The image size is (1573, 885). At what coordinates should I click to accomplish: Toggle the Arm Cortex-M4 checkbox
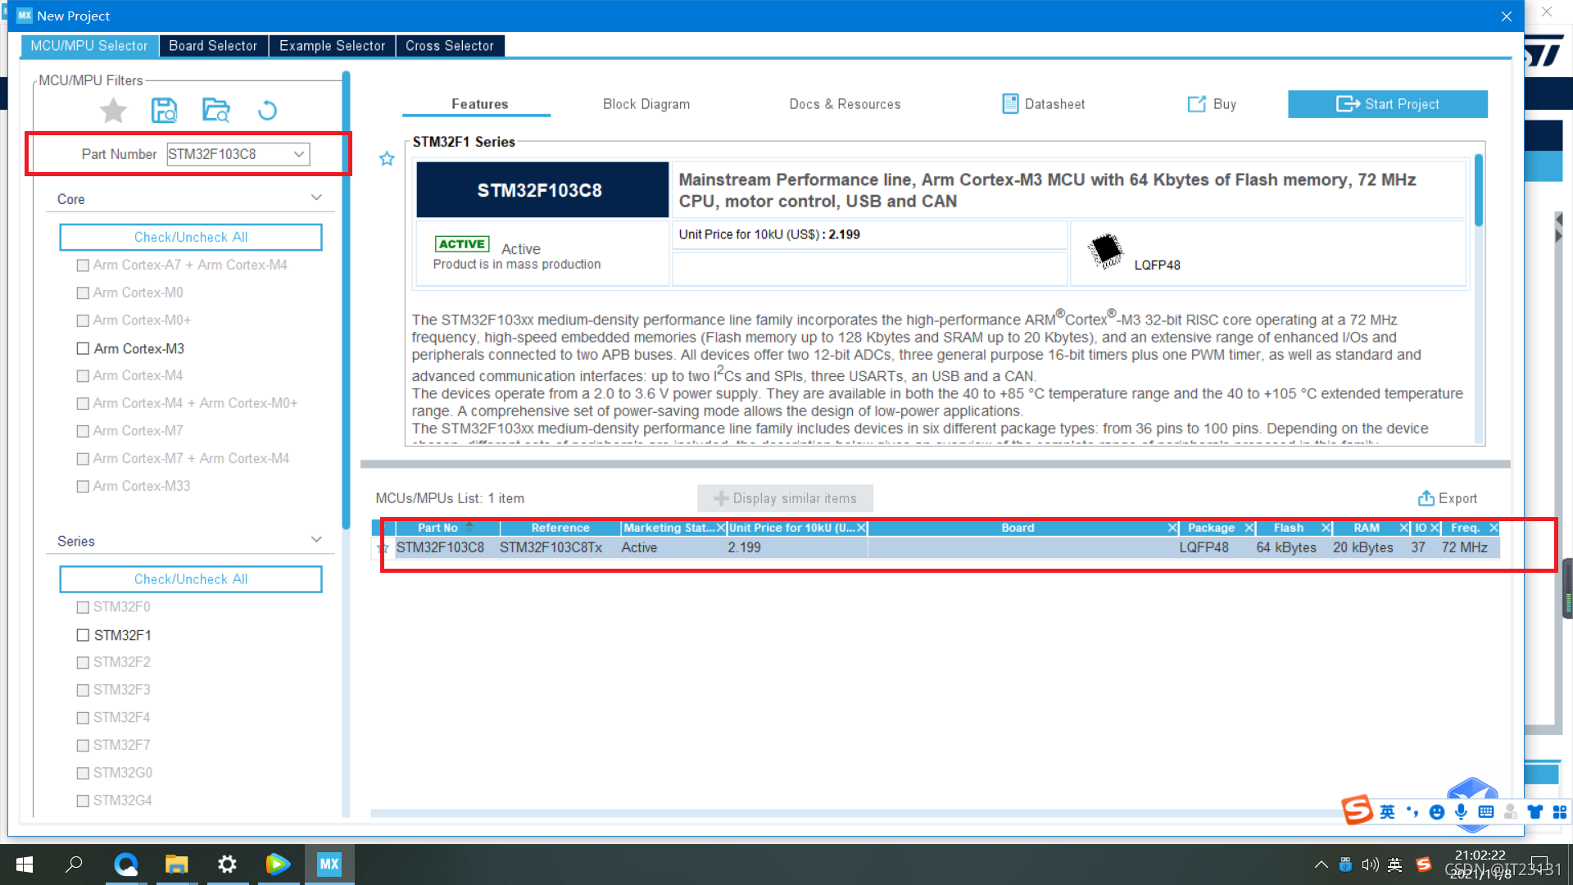click(83, 375)
